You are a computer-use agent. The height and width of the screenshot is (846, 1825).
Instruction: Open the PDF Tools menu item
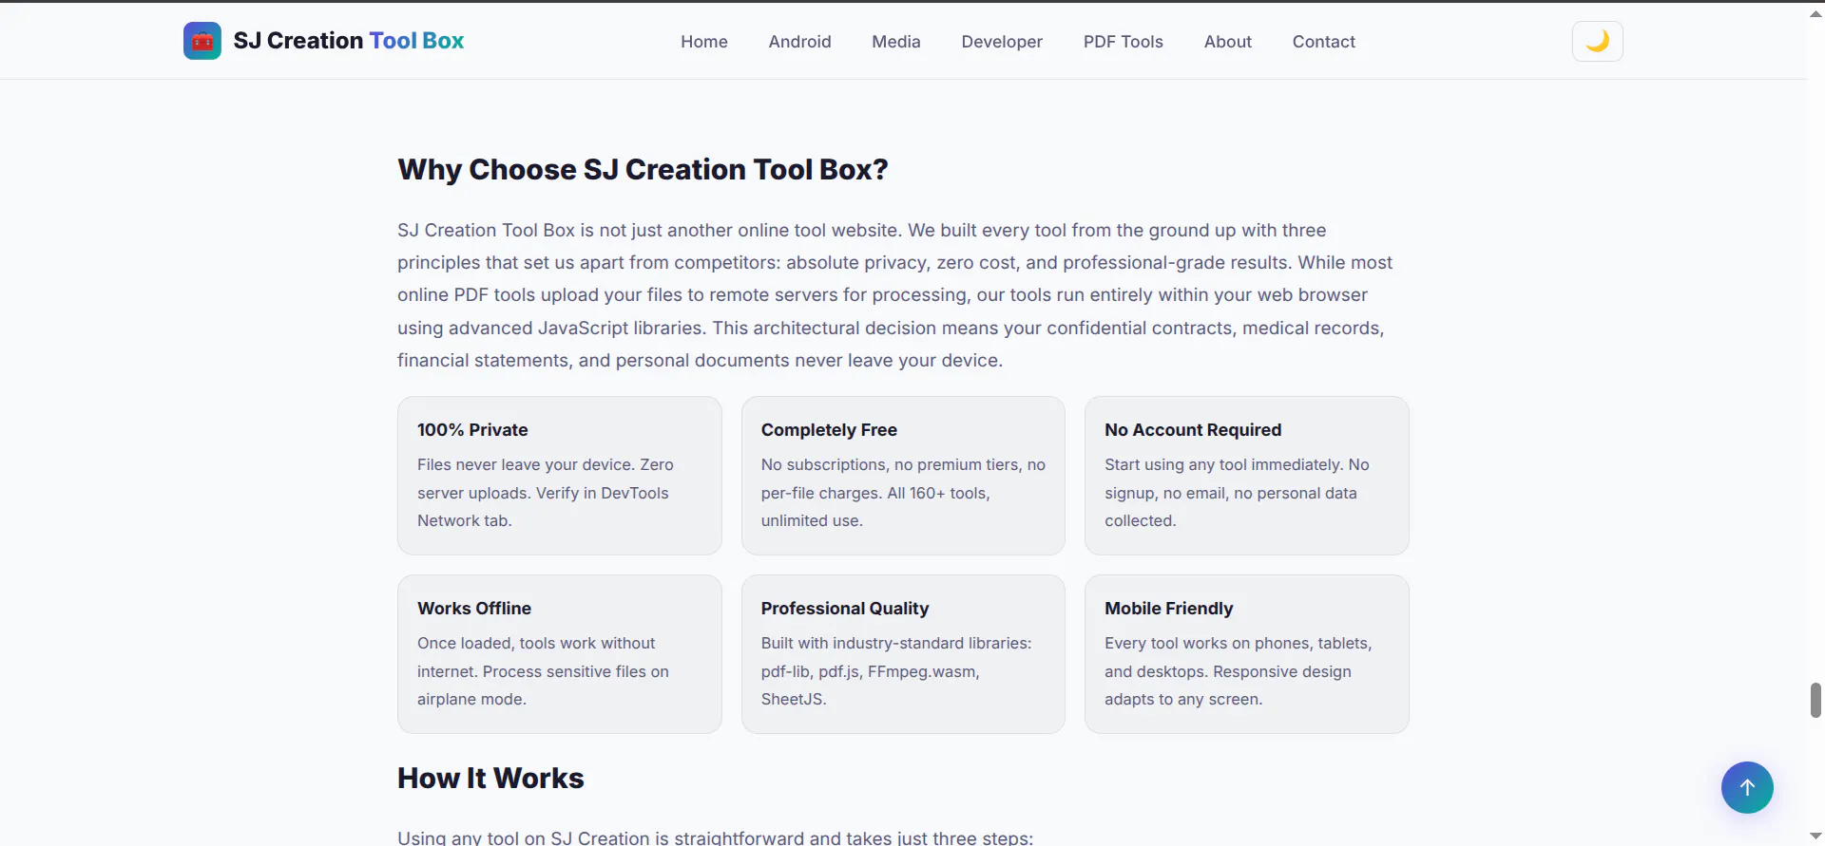[x=1124, y=42]
